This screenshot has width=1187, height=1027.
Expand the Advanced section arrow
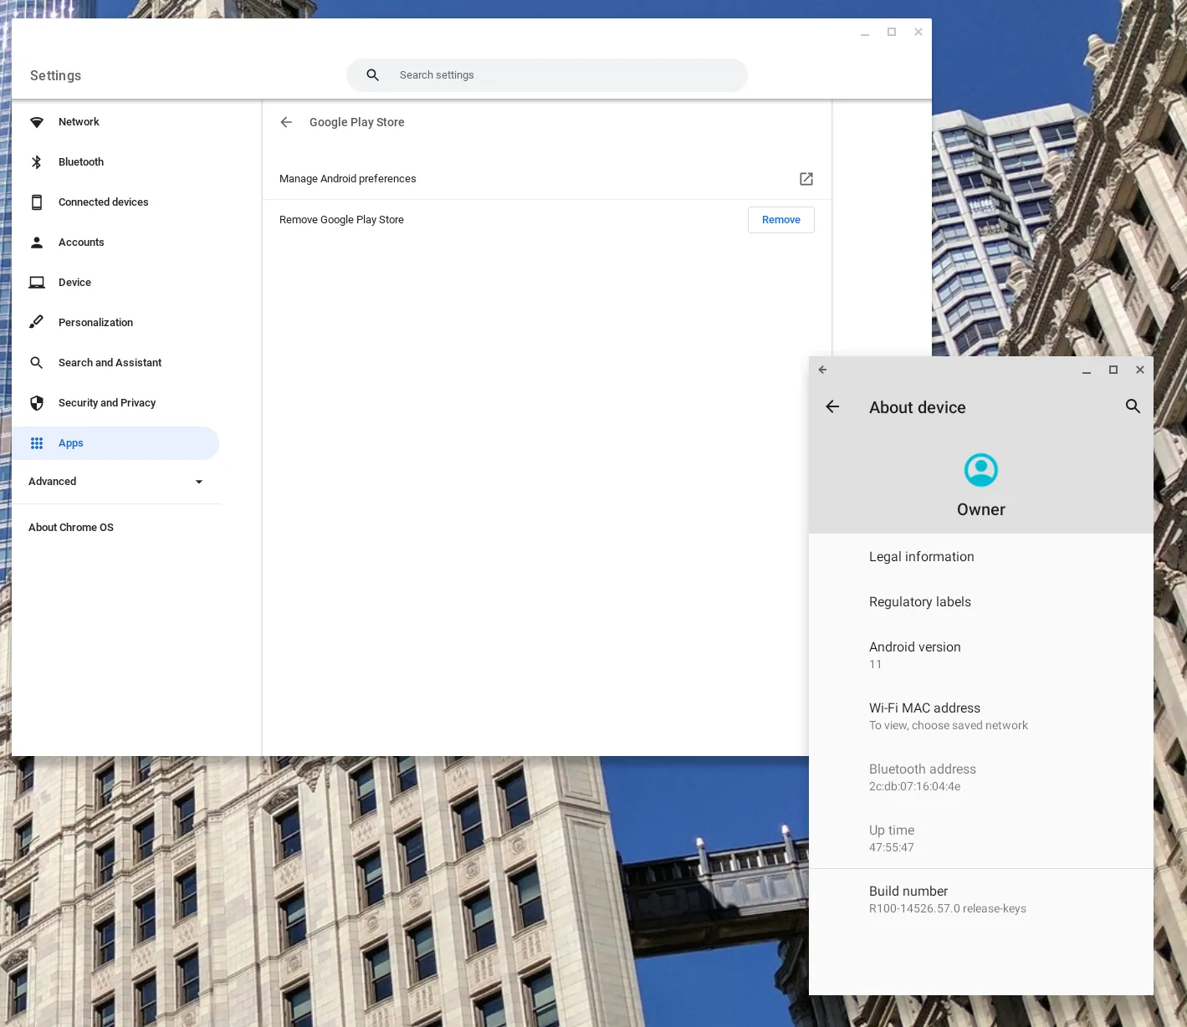[x=199, y=482]
